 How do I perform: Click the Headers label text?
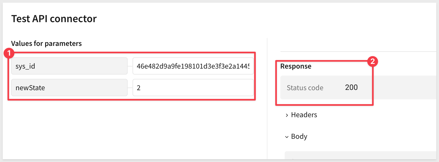pyautogui.click(x=304, y=115)
